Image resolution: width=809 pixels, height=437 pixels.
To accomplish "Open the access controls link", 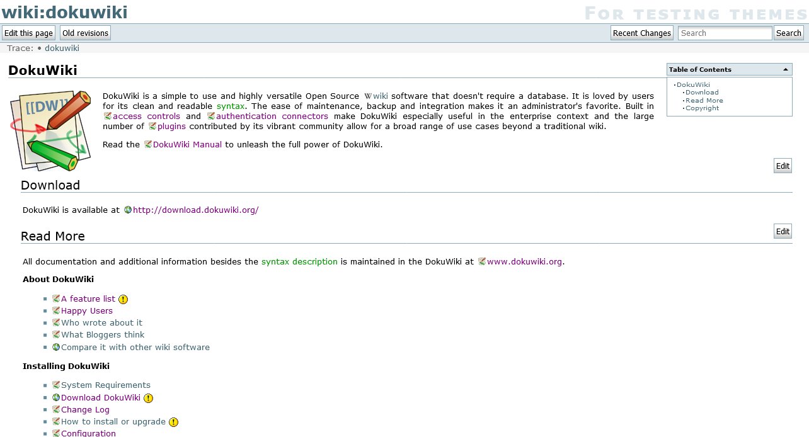I will [x=146, y=116].
